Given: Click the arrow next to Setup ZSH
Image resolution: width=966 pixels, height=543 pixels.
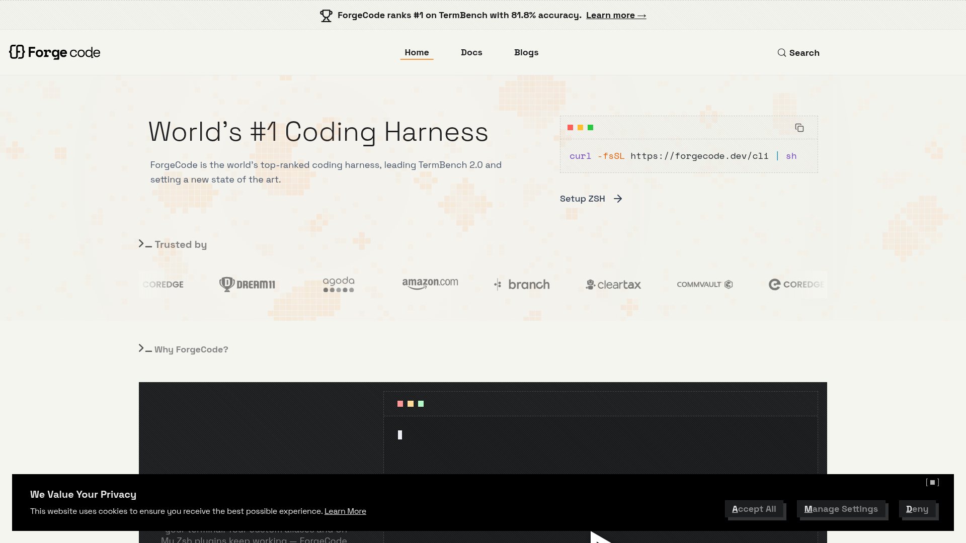Looking at the screenshot, I should pos(618,199).
